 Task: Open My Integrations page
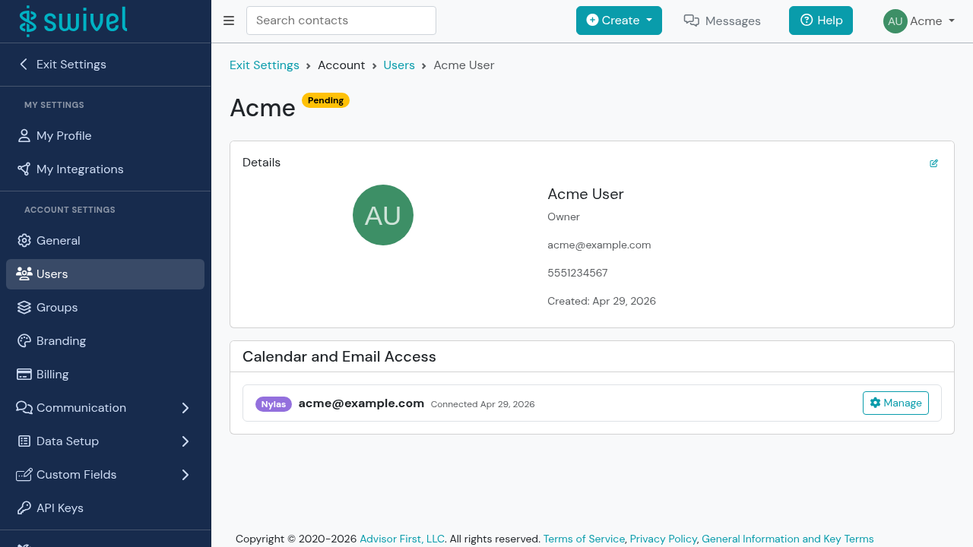coord(105,169)
